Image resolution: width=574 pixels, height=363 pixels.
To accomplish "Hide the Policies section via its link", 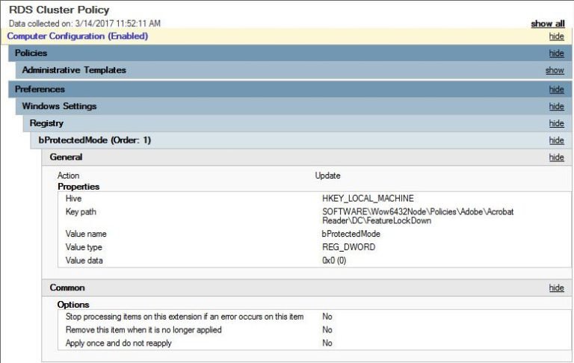I will coord(556,54).
